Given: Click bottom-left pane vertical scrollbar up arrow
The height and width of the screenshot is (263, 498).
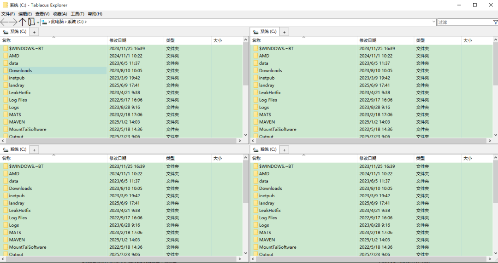Looking at the screenshot, I should pyautogui.click(x=245, y=158).
